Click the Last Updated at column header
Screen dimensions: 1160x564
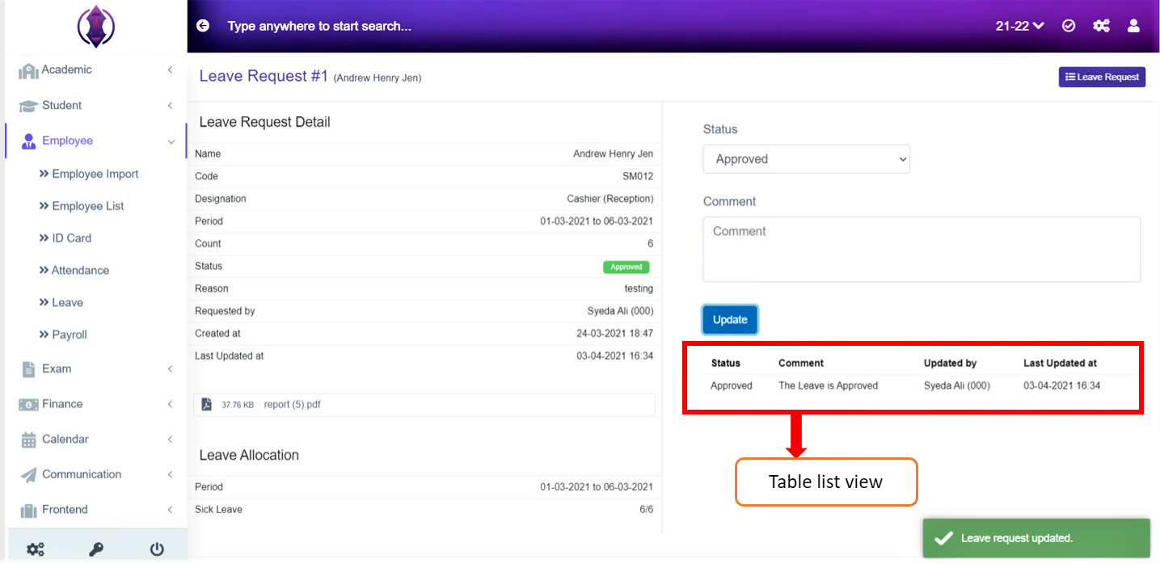point(1060,364)
